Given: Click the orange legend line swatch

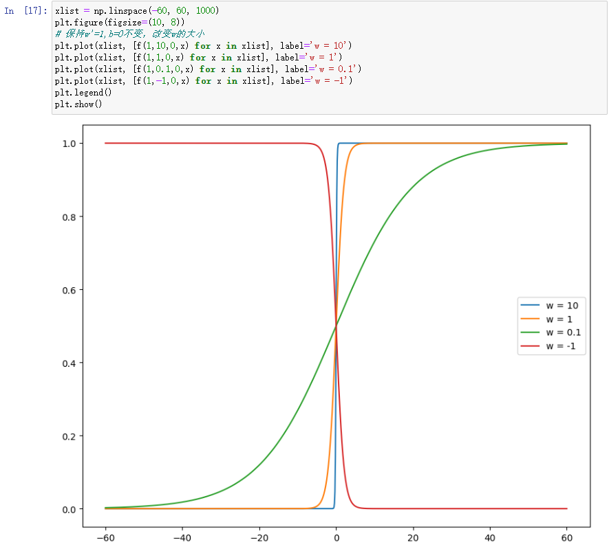Looking at the screenshot, I should coord(530,319).
